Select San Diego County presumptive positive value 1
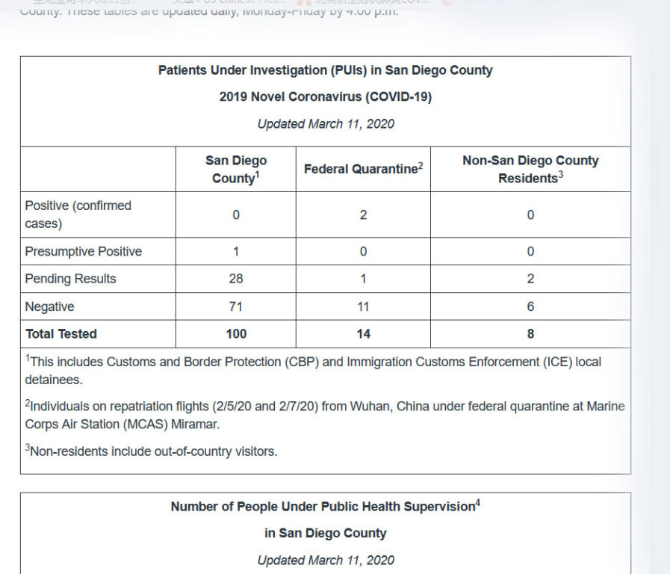 click(x=236, y=251)
